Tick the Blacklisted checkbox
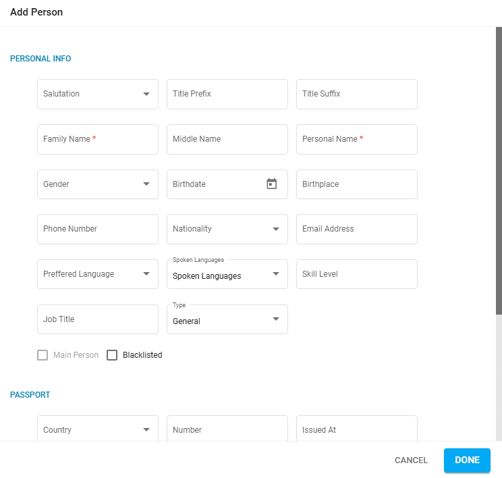 point(112,355)
